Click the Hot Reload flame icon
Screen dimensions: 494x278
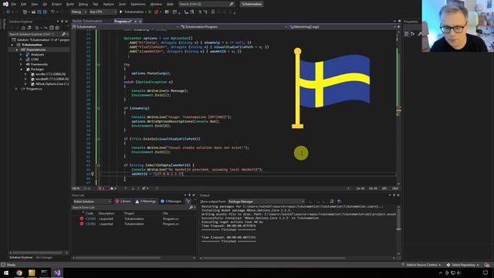(156, 12)
